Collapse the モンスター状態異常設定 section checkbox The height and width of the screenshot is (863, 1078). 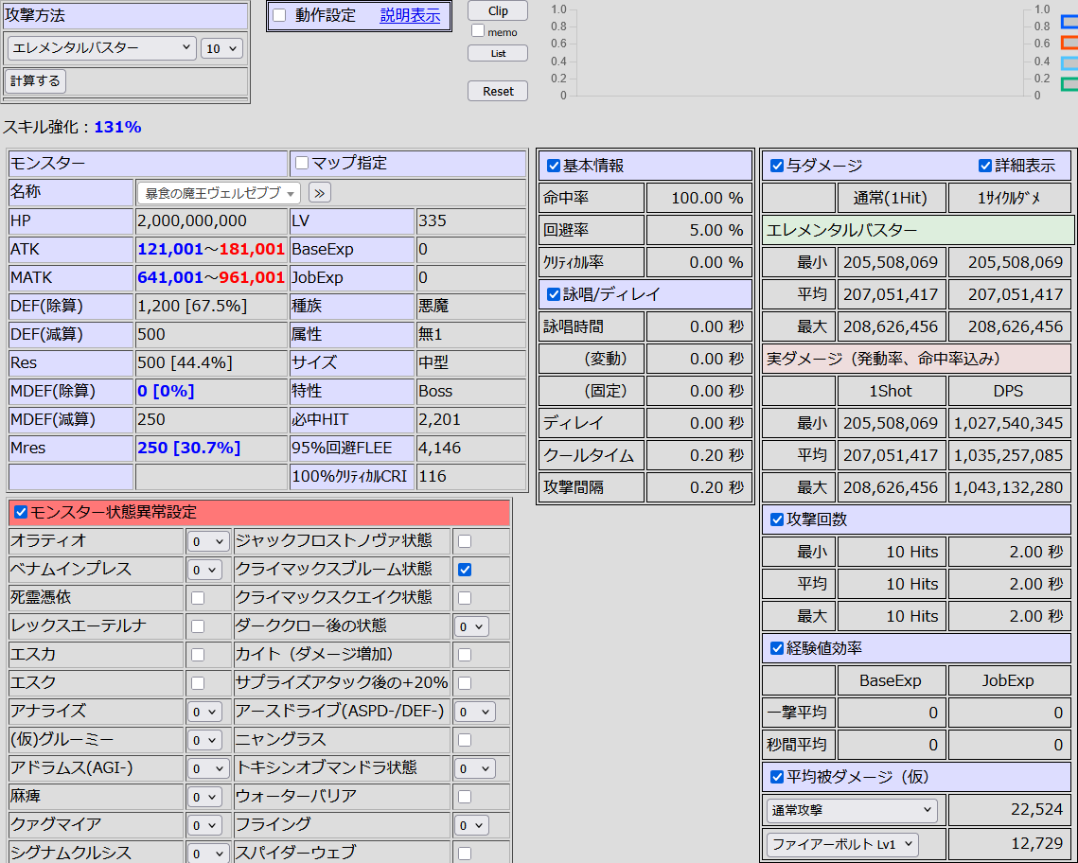(x=21, y=513)
